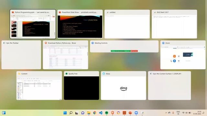
Task: Open Windows Start menu
Action: pyautogui.click(x=65, y=113)
